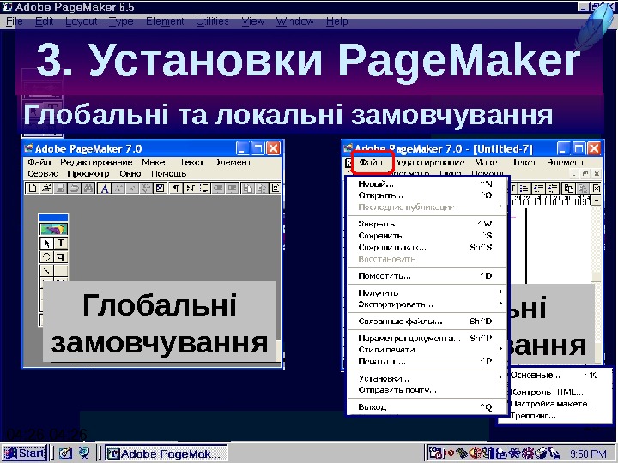Choose Отправить почту... menu entry
618x463 pixels.
(427, 390)
